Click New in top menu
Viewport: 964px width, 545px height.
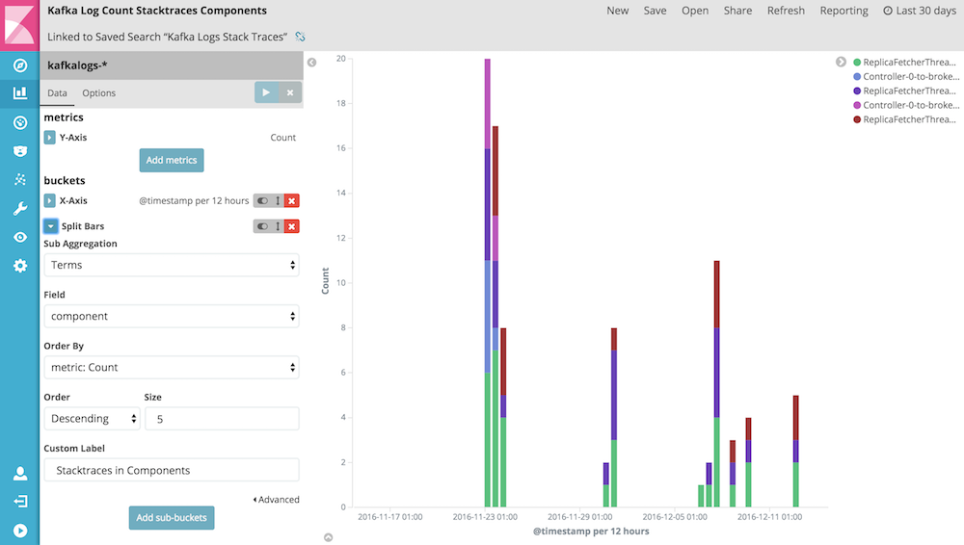point(617,11)
